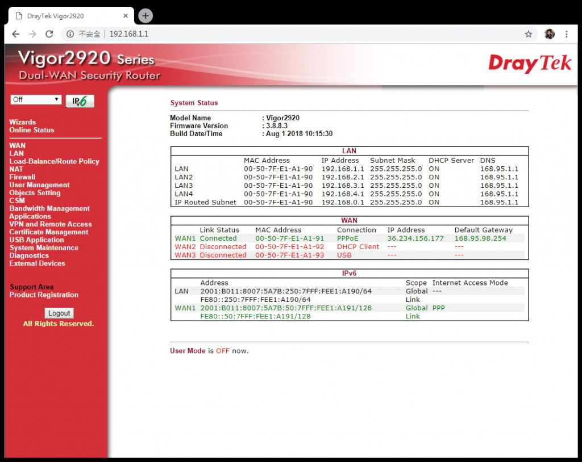Screen dimensions: 582x462
Task: Open the WAN menu
Action: 18,145
